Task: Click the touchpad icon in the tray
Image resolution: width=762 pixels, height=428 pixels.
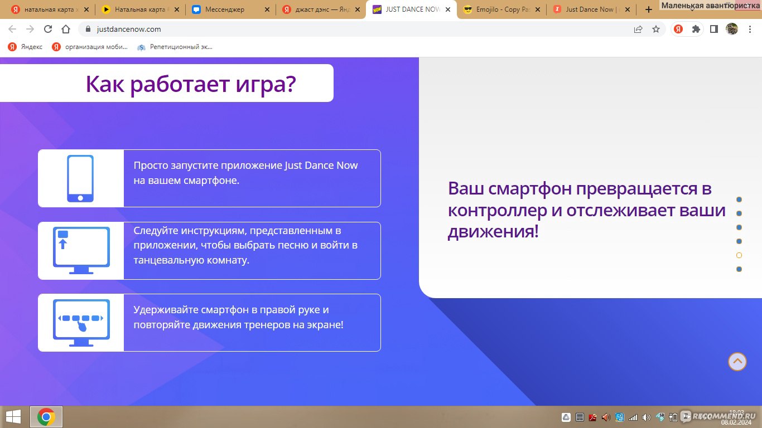Action: pos(580,417)
